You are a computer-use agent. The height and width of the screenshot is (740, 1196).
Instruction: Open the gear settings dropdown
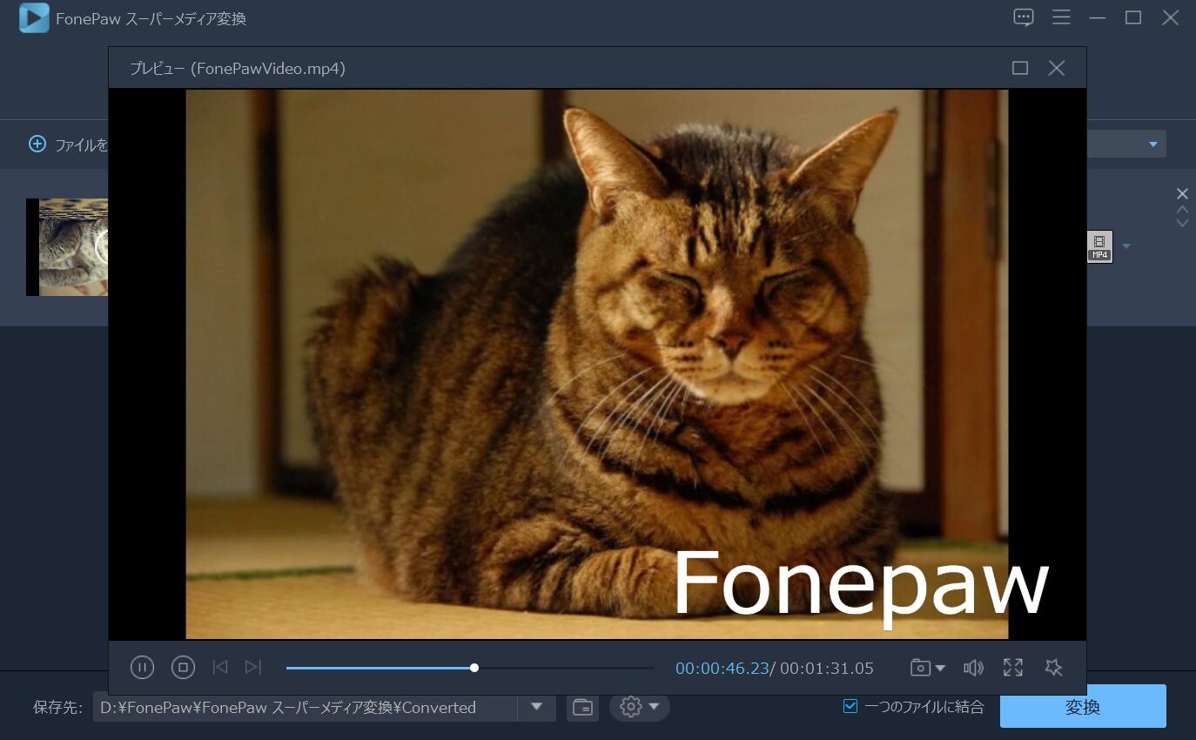coord(640,707)
